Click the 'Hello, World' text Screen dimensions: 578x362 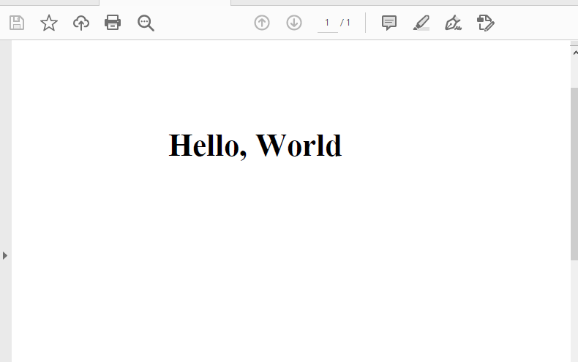tap(255, 146)
